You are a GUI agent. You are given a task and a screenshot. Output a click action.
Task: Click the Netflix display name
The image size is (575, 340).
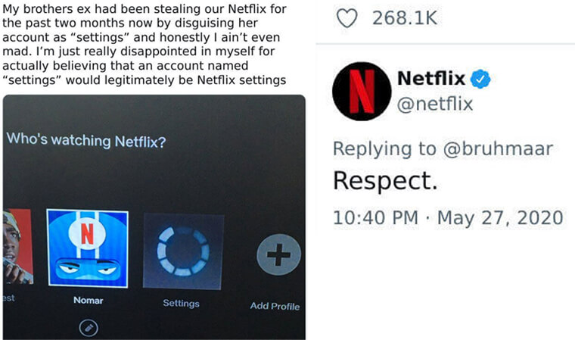[x=431, y=78]
